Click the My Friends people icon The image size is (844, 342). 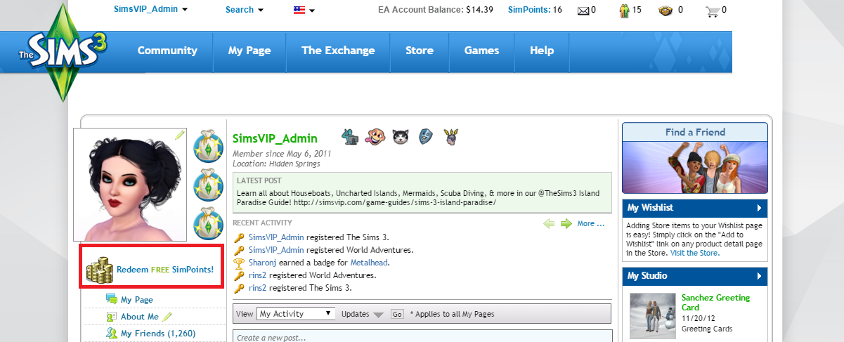[x=111, y=334]
